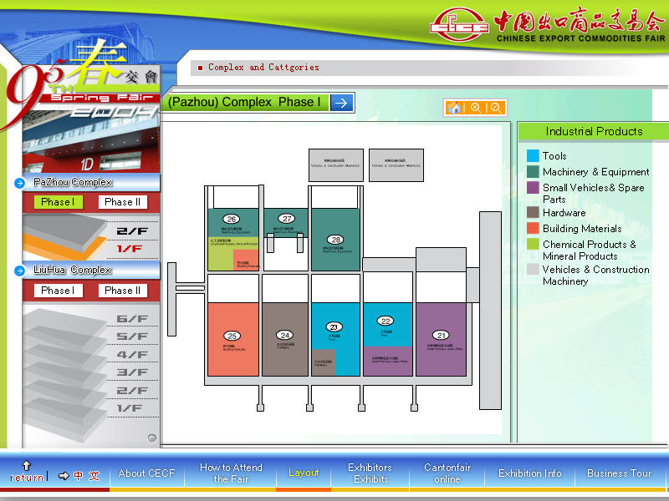Click the right gray outdoor machinery box on map
Viewport: 669px width, 501px height.
tap(396, 165)
